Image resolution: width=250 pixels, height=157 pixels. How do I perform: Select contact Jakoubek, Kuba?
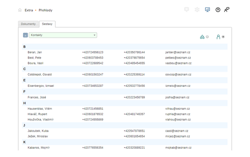38,131
